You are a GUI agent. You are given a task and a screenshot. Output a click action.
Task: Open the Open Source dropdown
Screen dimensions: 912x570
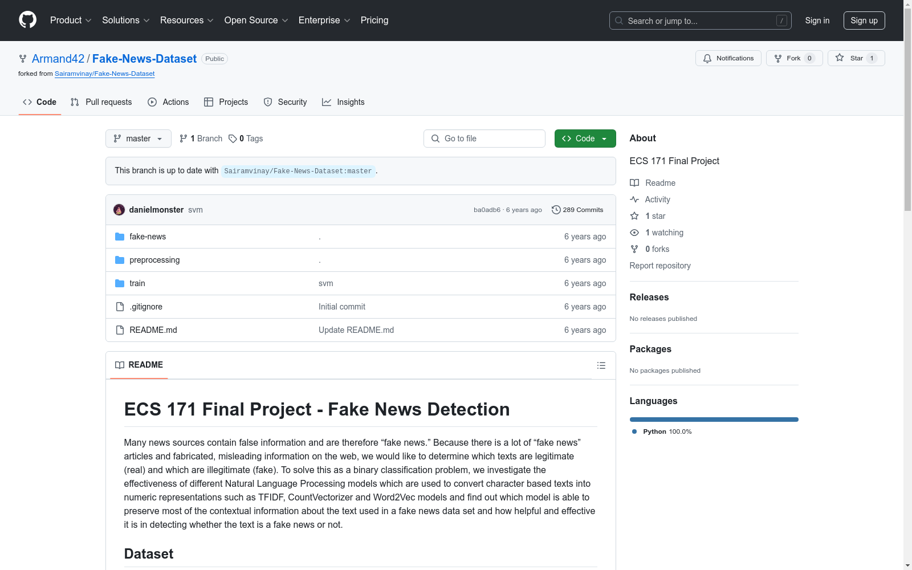[256, 20]
